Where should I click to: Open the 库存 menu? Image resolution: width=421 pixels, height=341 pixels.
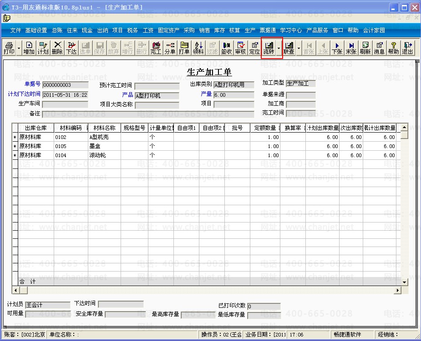[x=219, y=30]
